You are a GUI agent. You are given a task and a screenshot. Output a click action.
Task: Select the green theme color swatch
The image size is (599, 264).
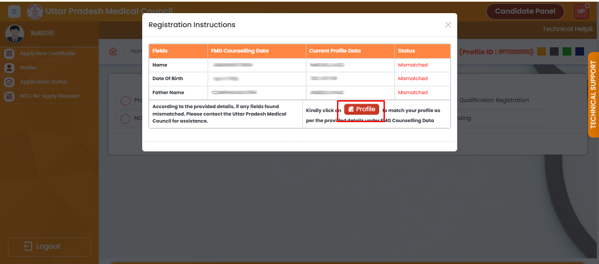coord(567,51)
